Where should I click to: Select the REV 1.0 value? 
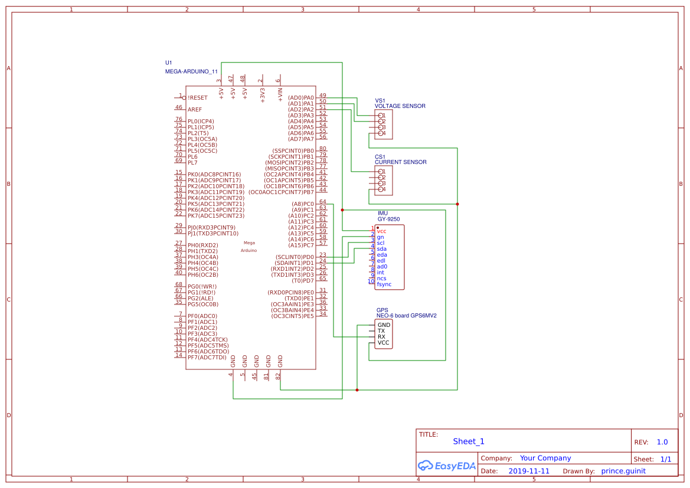click(x=662, y=441)
